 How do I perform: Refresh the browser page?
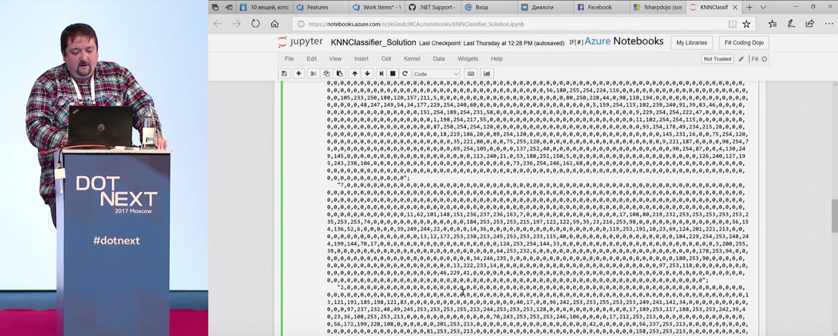click(256, 24)
